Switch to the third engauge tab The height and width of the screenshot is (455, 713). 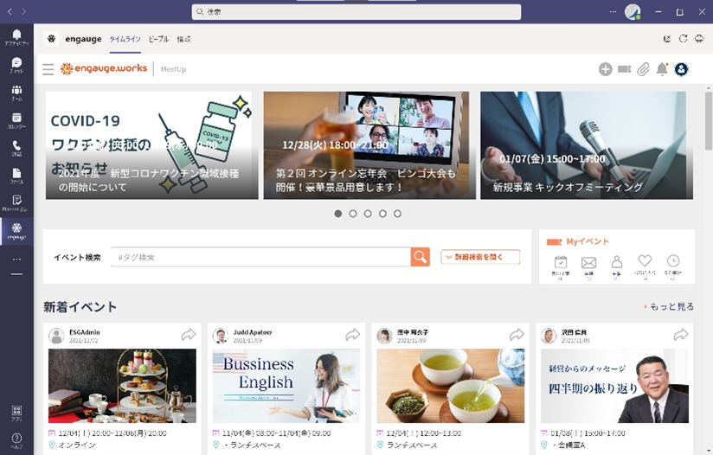coord(183,39)
